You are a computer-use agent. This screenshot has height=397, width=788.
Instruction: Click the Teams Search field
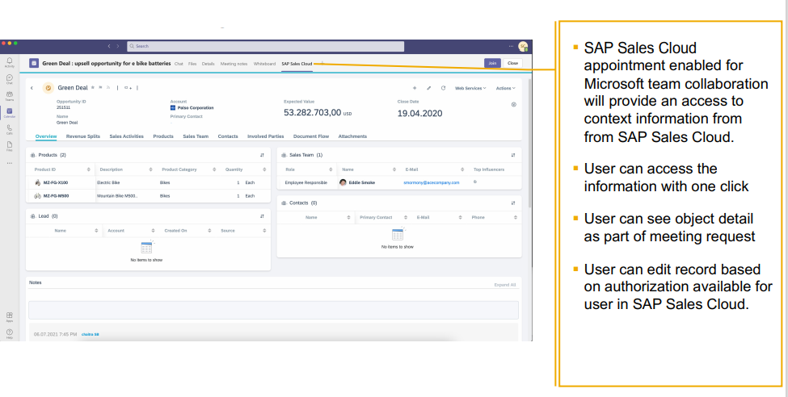265,46
